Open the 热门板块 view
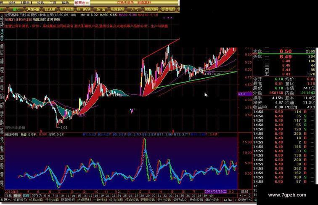Screen dimensions: 318x205 click(84, 9)
